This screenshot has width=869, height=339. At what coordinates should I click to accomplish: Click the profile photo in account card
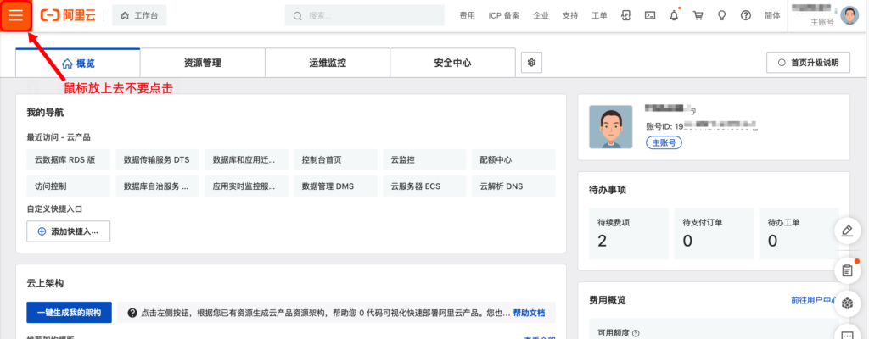[x=611, y=127]
